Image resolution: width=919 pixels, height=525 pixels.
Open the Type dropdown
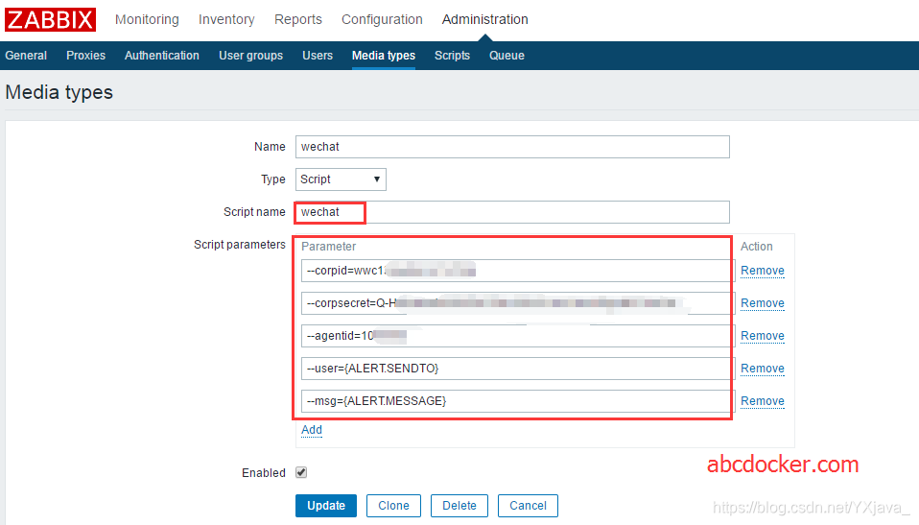341,179
